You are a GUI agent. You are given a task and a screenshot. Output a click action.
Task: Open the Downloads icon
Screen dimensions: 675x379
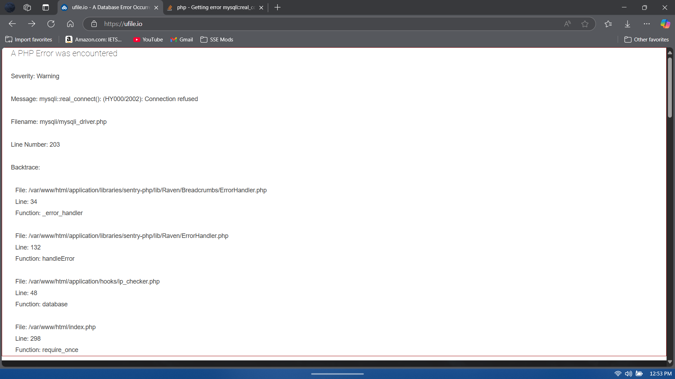coord(628,24)
